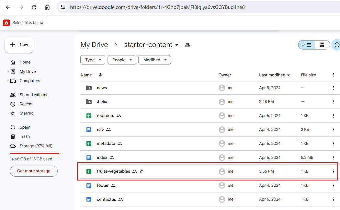Reverse sort direction arrow beside Name
Screen dimensions: 340x210
click(x=100, y=75)
